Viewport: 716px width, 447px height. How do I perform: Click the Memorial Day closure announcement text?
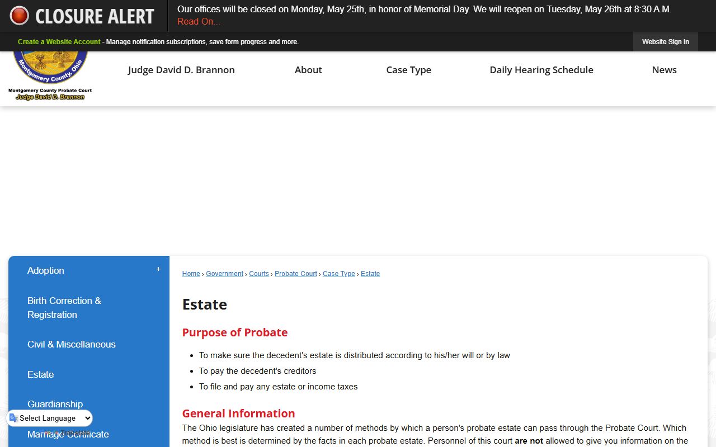[x=425, y=9]
